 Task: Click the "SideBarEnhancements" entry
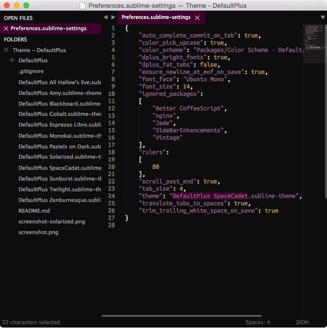(x=188, y=130)
